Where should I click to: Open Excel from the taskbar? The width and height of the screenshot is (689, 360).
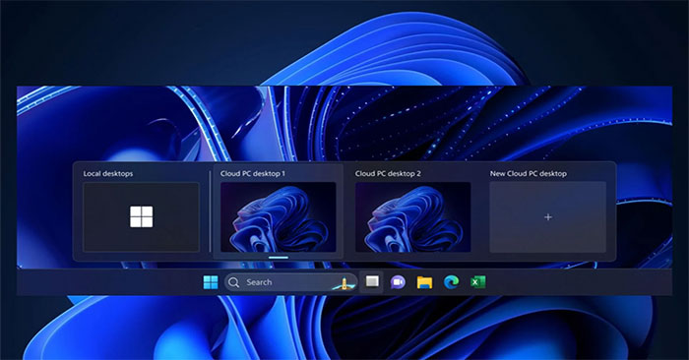(x=477, y=282)
